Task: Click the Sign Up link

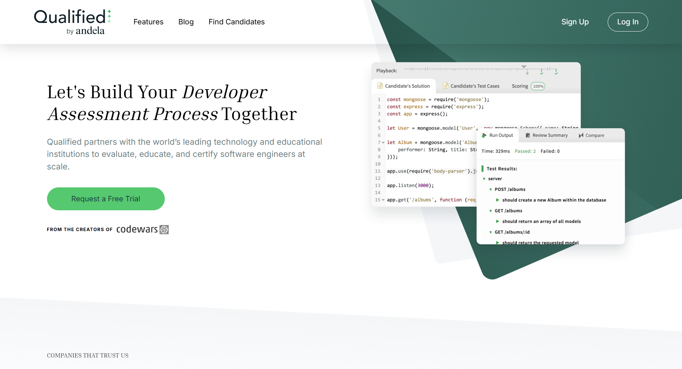Action: pyautogui.click(x=575, y=22)
